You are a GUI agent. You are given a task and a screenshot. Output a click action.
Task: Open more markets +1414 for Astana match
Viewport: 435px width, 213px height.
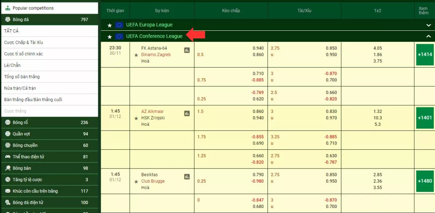425,55
